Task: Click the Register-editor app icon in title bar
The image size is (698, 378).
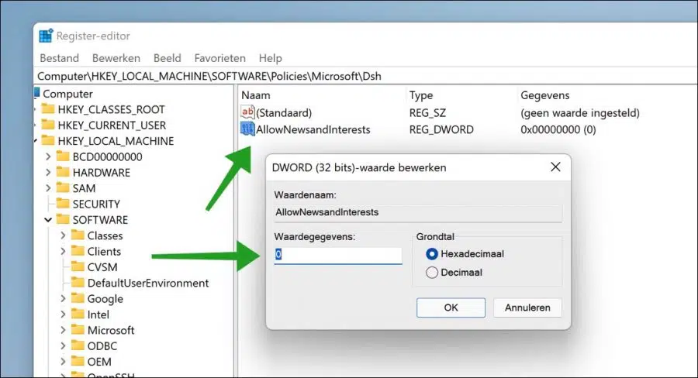Action: click(x=46, y=36)
